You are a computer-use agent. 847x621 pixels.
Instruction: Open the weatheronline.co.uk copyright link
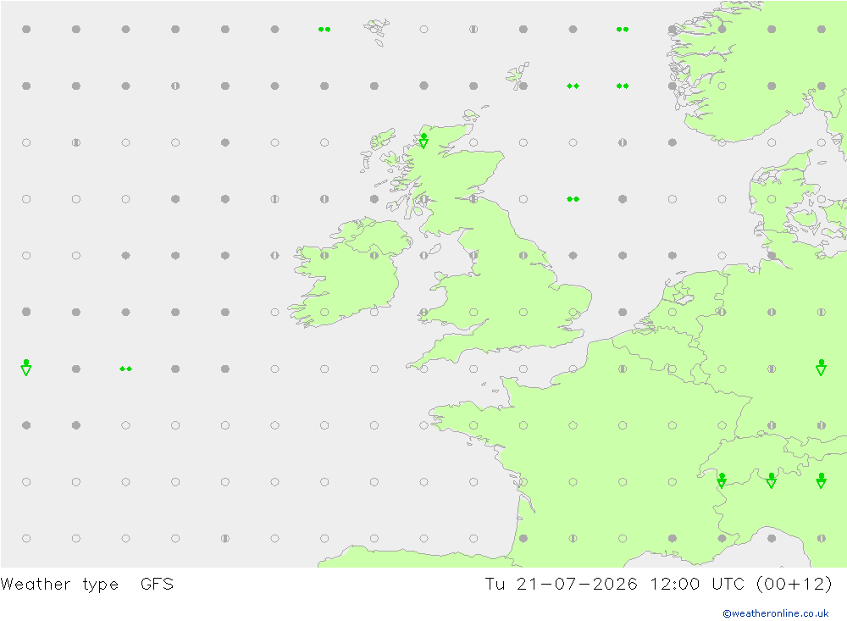click(775, 613)
